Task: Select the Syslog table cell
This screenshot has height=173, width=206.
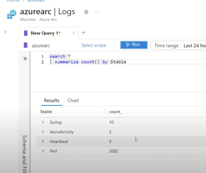Action: click(56, 122)
